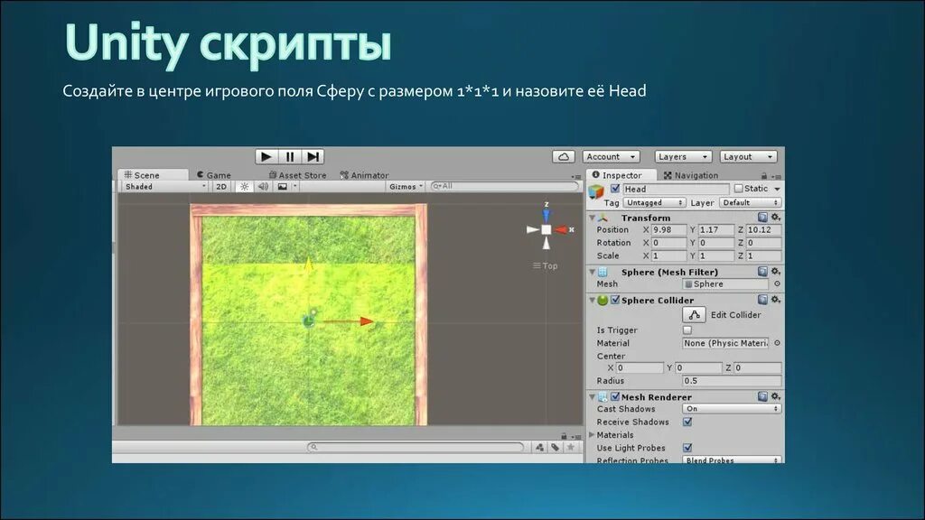Select the Navigation tab
The height and width of the screenshot is (520, 925).
click(691, 175)
